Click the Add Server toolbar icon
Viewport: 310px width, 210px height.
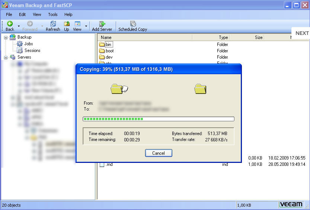pos(102,24)
